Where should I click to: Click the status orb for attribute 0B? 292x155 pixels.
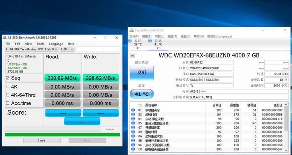[x=133, y=141]
